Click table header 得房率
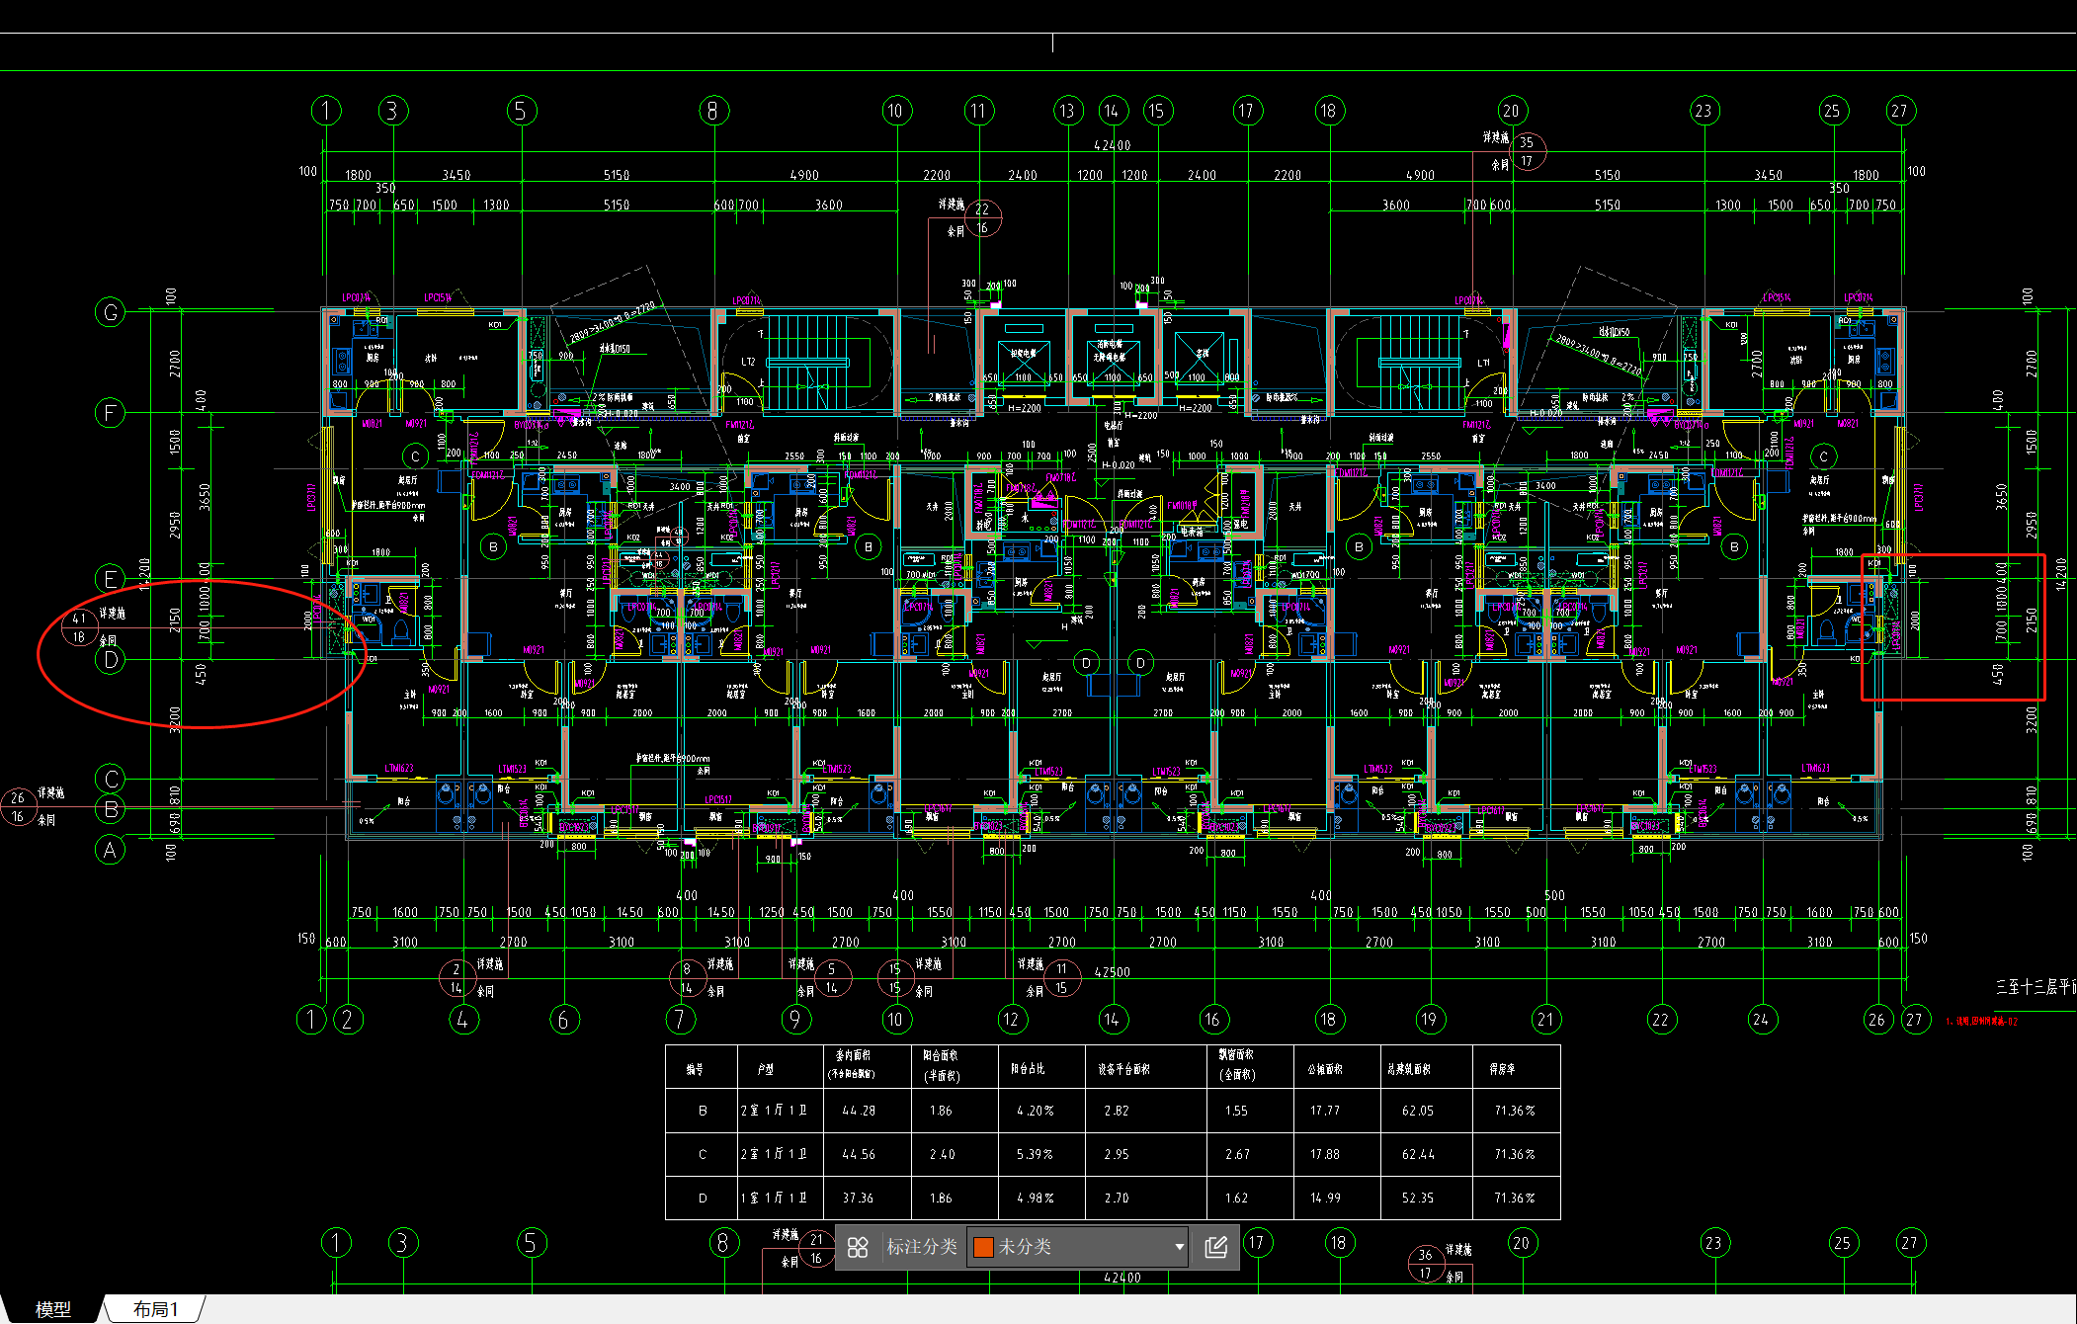Image resolution: width=2077 pixels, height=1324 pixels. (1503, 1069)
